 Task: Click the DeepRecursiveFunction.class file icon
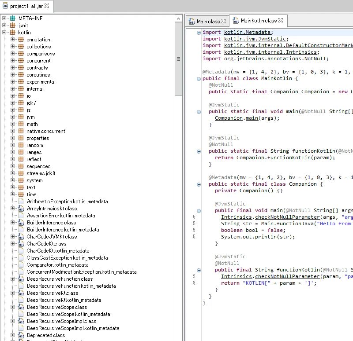pyautogui.click(x=21, y=279)
